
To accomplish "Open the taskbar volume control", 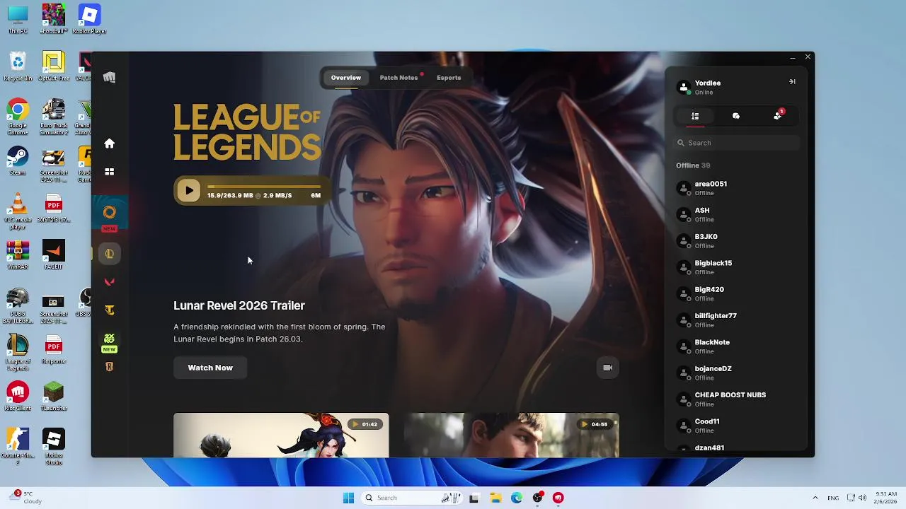I will pyautogui.click(x=862, y=498).
